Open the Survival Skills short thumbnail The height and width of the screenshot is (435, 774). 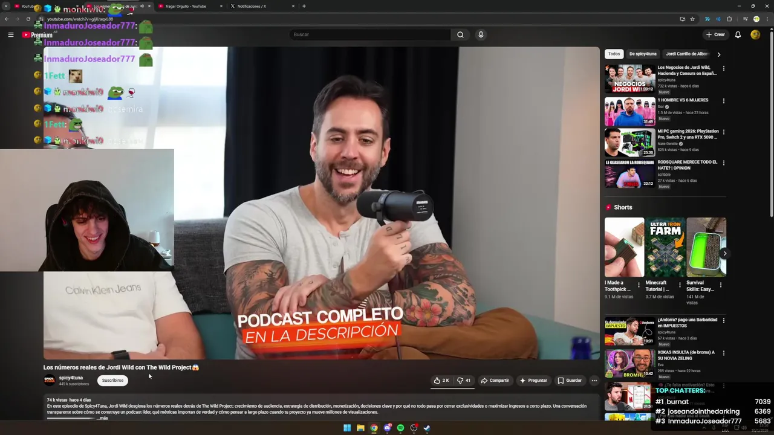706,247
